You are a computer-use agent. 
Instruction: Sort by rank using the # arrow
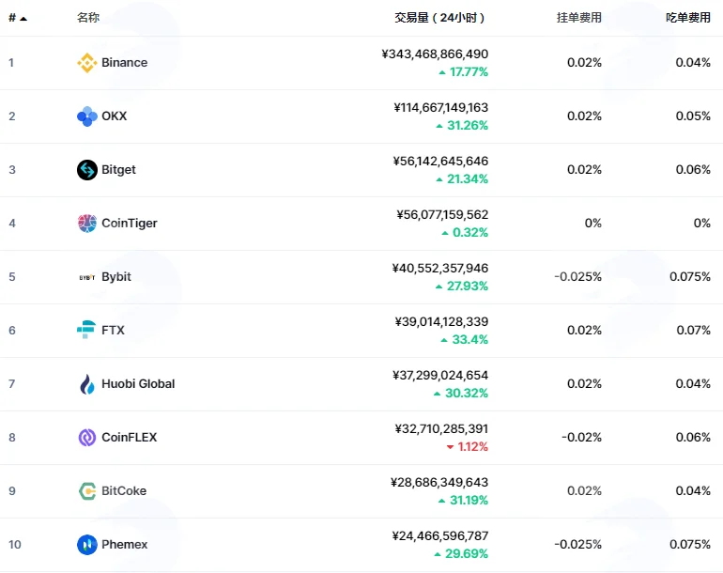coord(18,18)
